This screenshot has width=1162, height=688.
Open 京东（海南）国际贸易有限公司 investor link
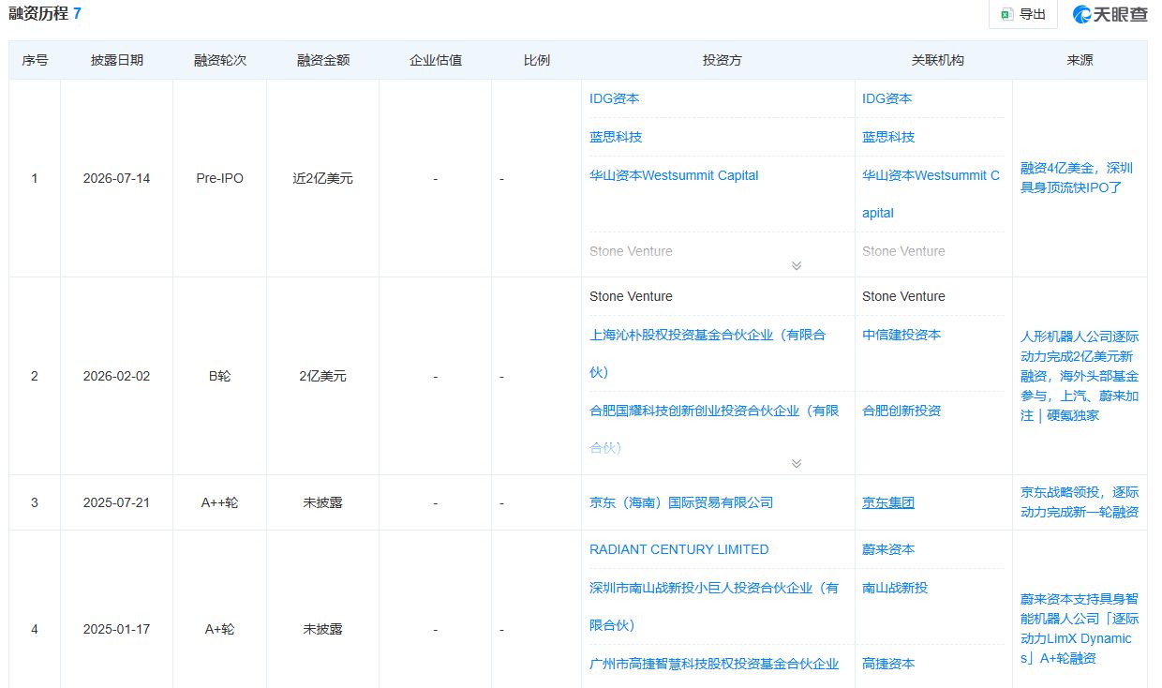point(681,502)
